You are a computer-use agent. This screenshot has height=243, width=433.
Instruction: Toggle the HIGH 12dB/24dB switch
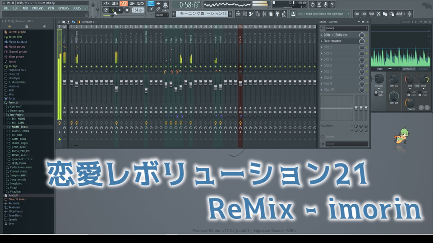(420, 94)
